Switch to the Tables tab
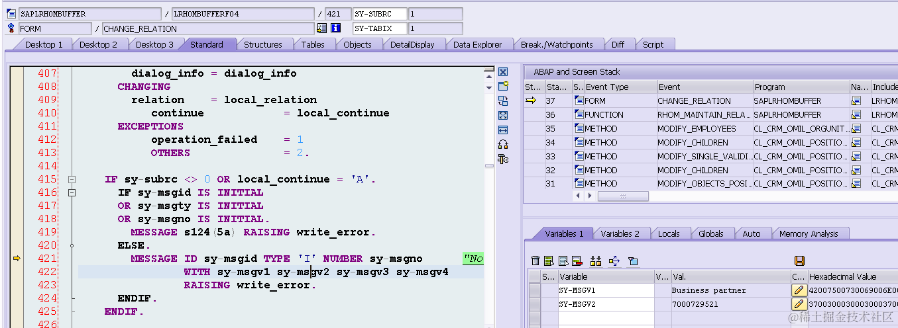Screen dimensions: 898x328 click(313, 44)
